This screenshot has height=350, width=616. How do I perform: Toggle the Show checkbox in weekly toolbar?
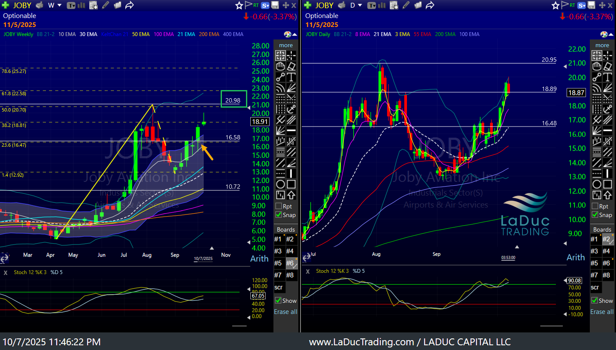pos(278,301)
